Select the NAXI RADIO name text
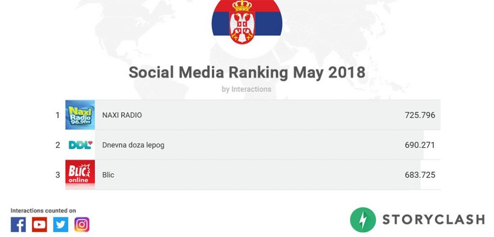The width and height of the screenshot is (494, 237). [122, 115]
